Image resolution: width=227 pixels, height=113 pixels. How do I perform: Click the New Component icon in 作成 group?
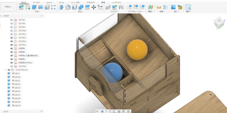point(21,7)
